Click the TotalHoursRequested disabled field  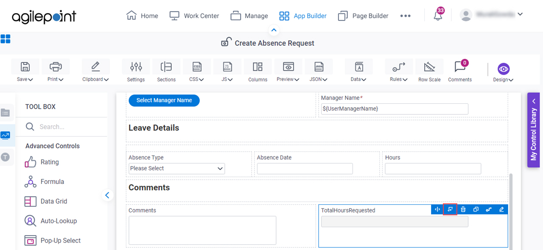click(x=395, y=222)
